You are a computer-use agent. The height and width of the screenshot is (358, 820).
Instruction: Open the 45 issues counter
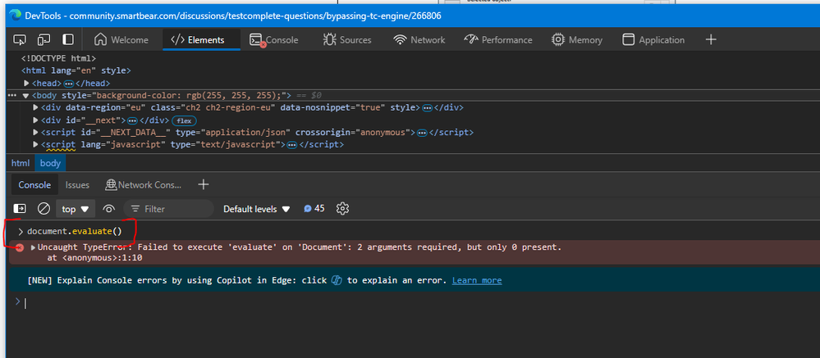point(314,209)
